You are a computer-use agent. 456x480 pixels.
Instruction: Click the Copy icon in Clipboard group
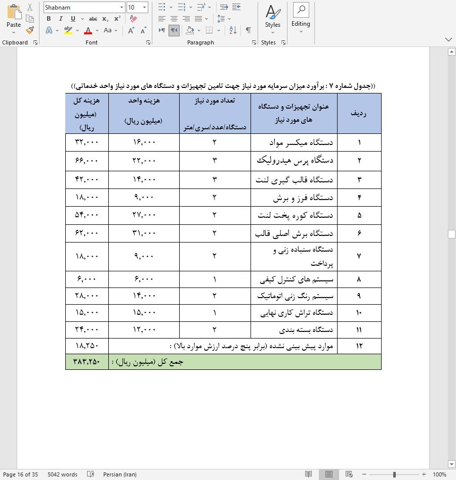click(29, 19)
